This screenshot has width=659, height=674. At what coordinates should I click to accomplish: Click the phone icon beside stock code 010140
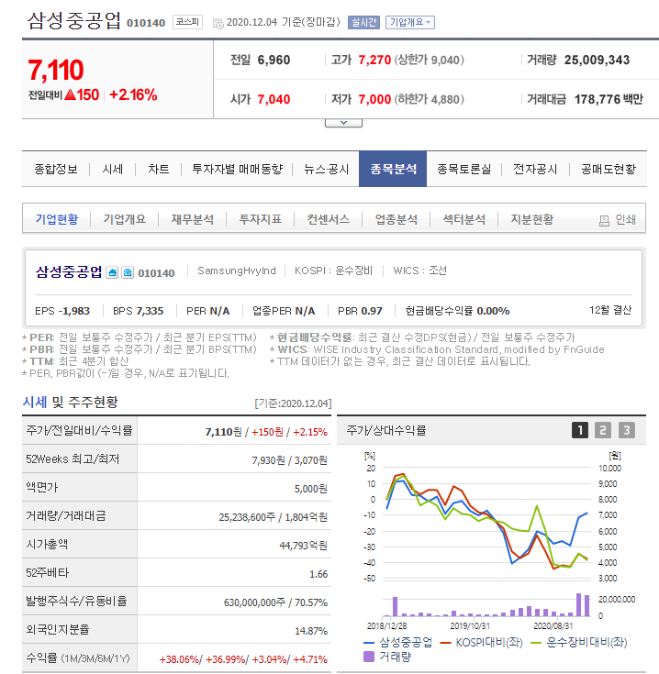pos(128,272)
